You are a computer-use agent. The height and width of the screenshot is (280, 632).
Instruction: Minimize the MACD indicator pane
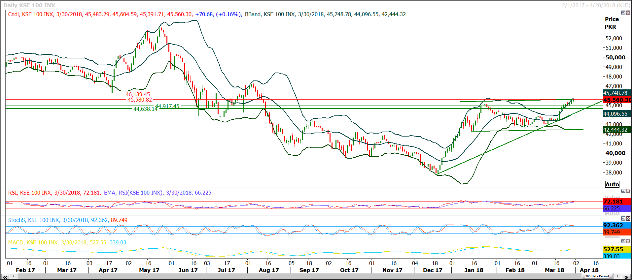pos(623,241)
